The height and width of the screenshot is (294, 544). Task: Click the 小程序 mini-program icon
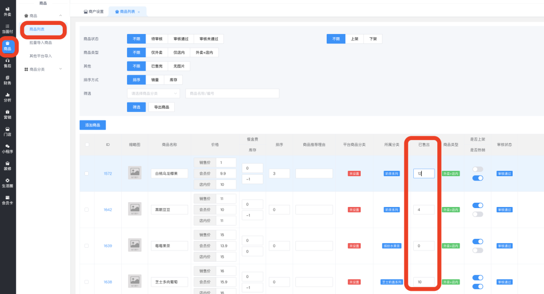[7, 149]
